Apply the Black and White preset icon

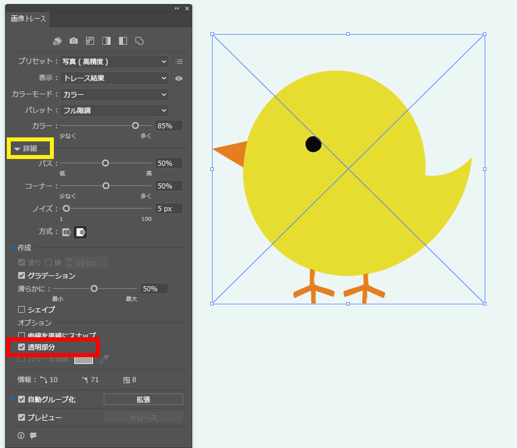point(122,41)
